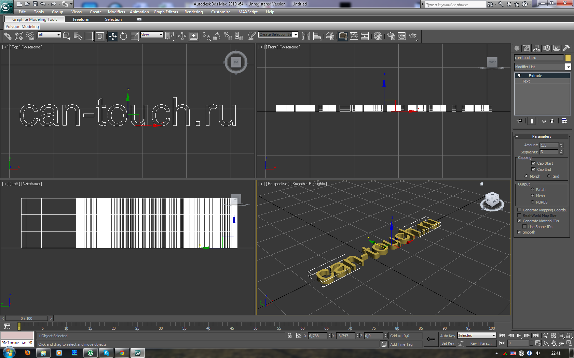Click the Mirror tool icon

tap(306, 36)
